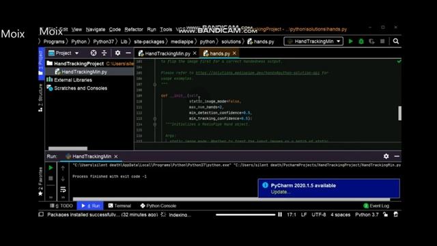Open the View menu
The width and height of the screenshot is (437, 246).
point(76,29)
